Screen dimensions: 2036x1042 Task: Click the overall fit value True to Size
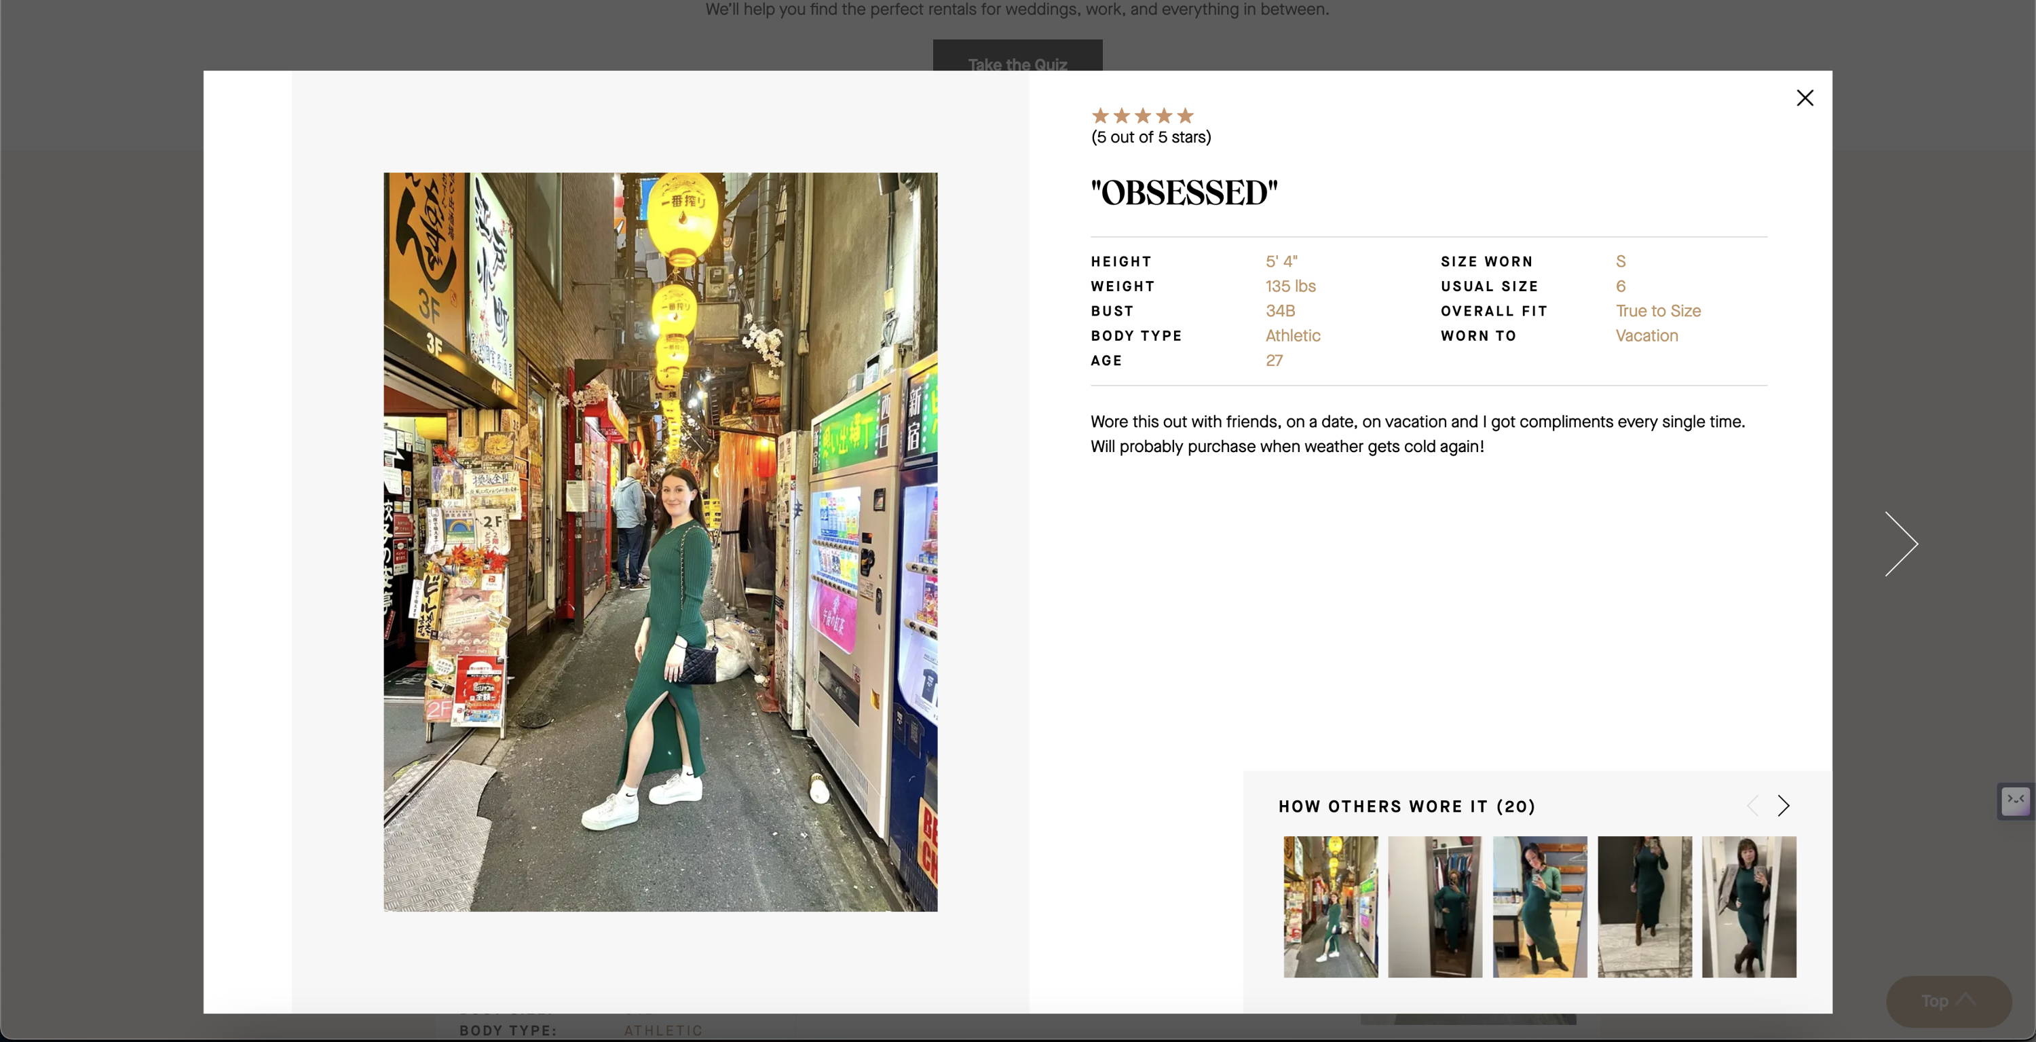tap(1657, 311)
